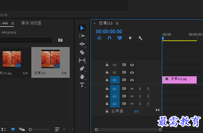203x133 pixels.
Task: Adjust the thumbnail size zoom slider
Action: pyautogui.click(x=39, y=129)
